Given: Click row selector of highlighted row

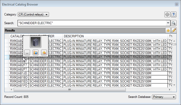Looking at the screenshot, I should (7, 57).
